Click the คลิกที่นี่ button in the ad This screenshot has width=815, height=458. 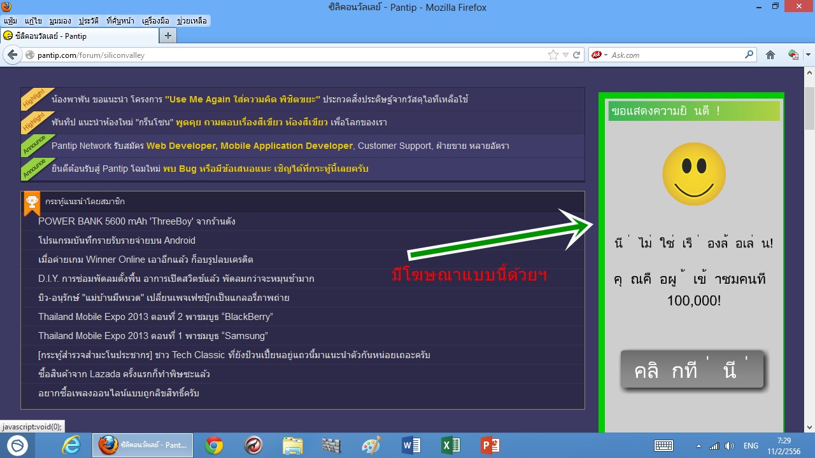(691, 370)
